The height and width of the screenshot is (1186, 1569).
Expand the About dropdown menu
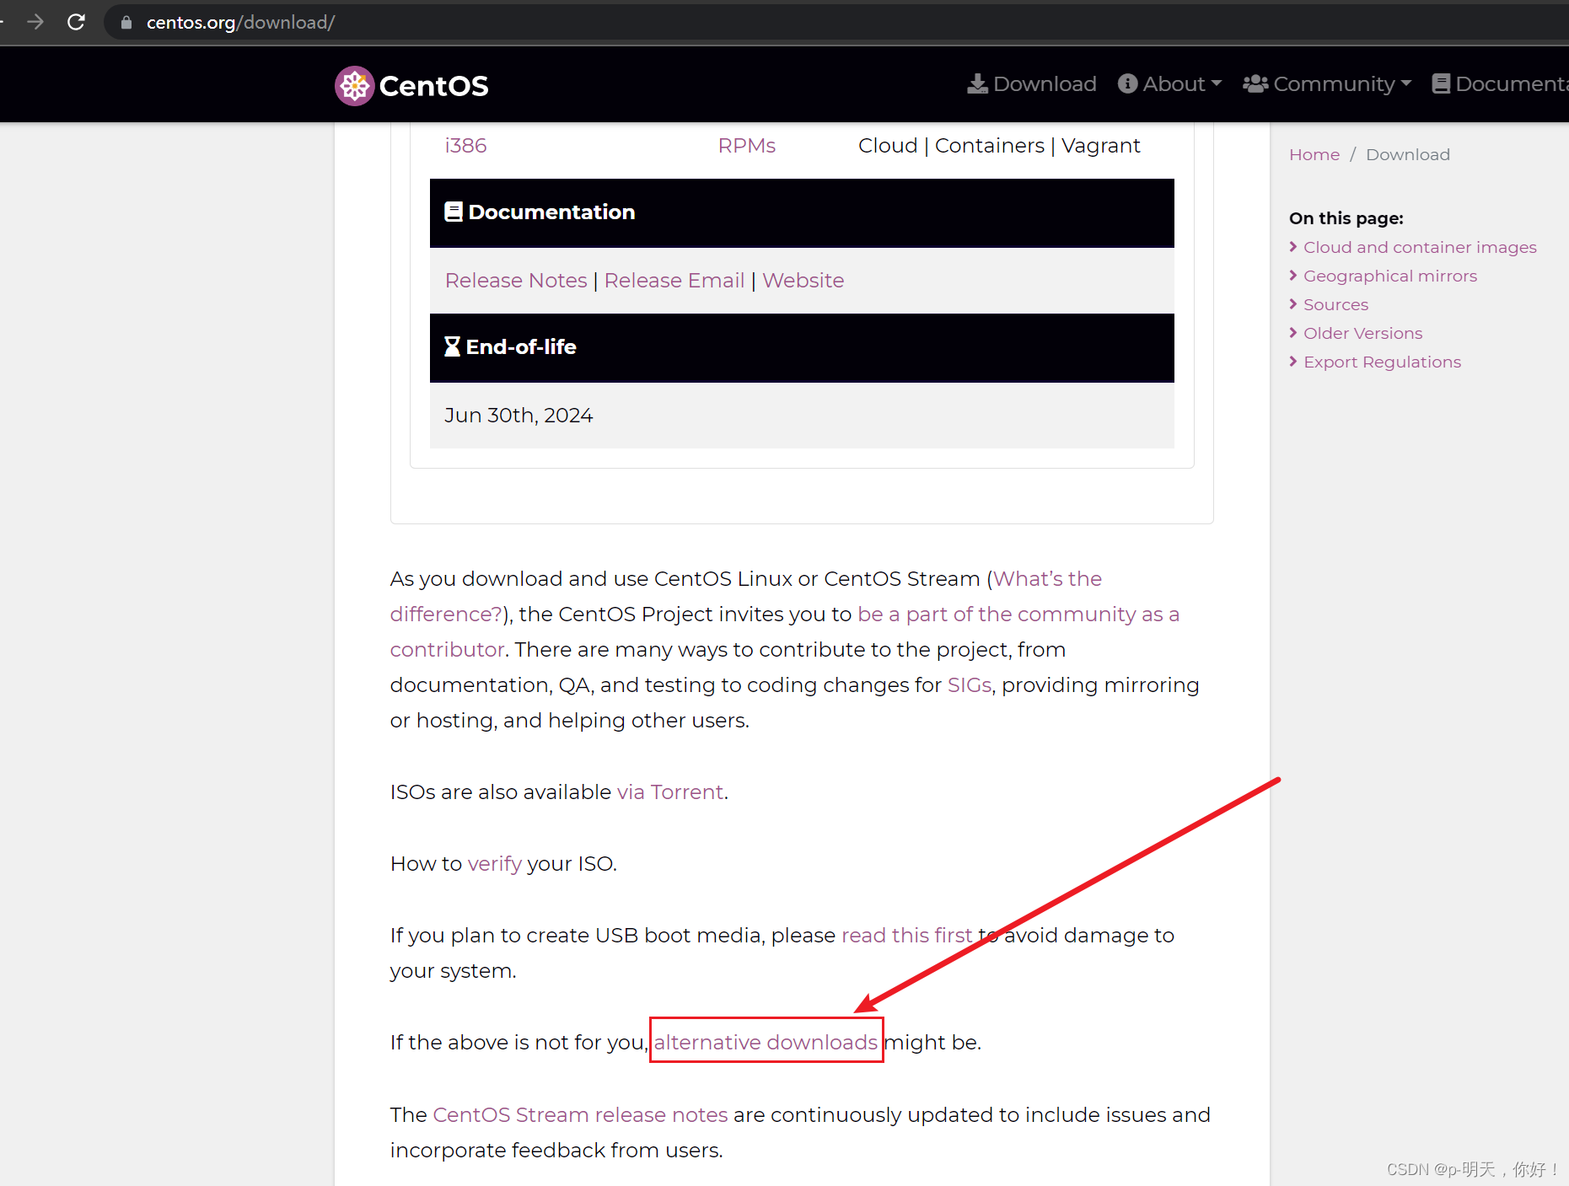(1169, 84)
